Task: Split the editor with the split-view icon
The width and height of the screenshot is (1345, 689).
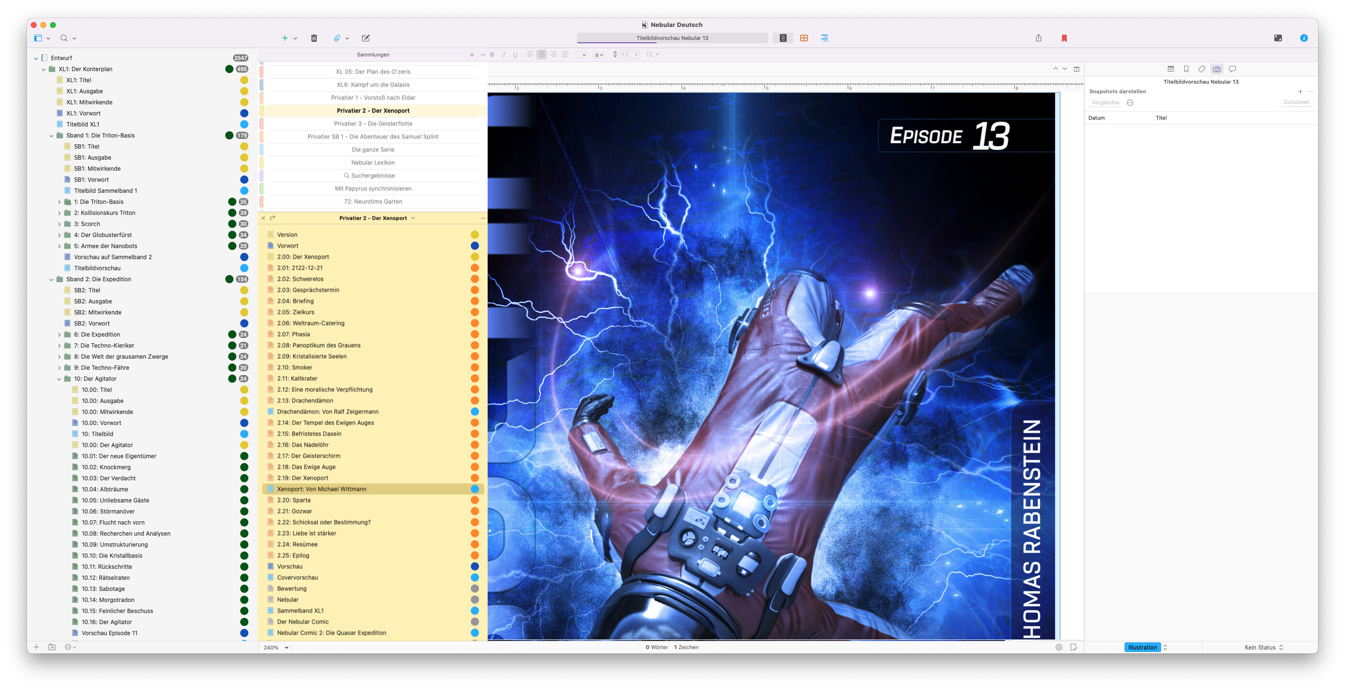Action: [x=1076, y=69]
